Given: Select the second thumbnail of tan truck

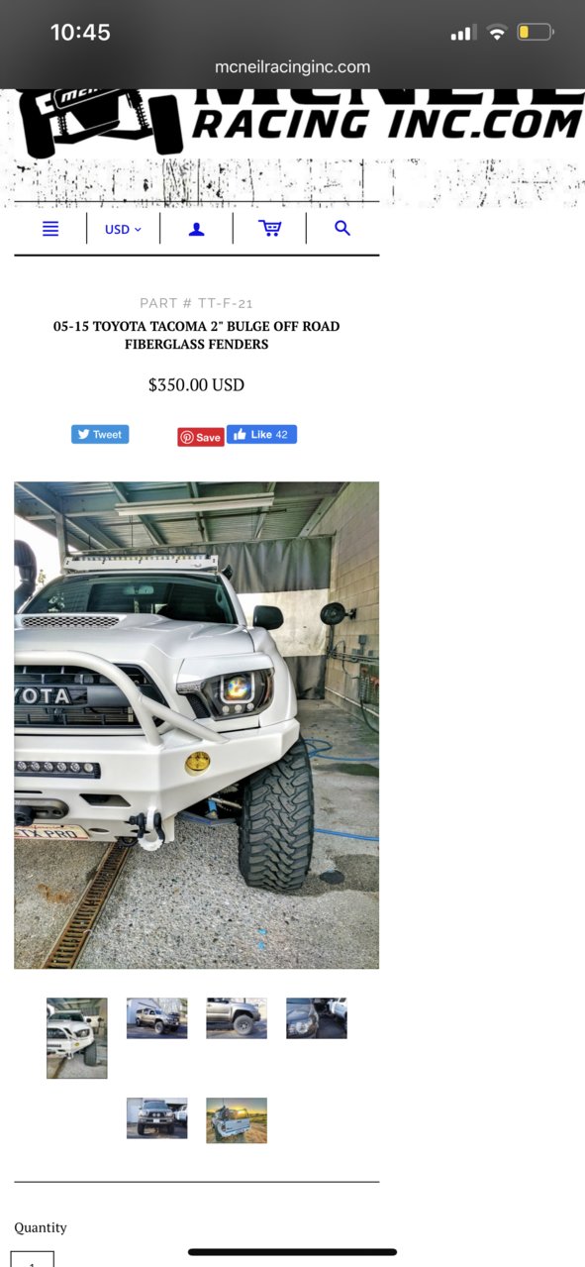Looking at the screenshot, I should coord(156,1017).
